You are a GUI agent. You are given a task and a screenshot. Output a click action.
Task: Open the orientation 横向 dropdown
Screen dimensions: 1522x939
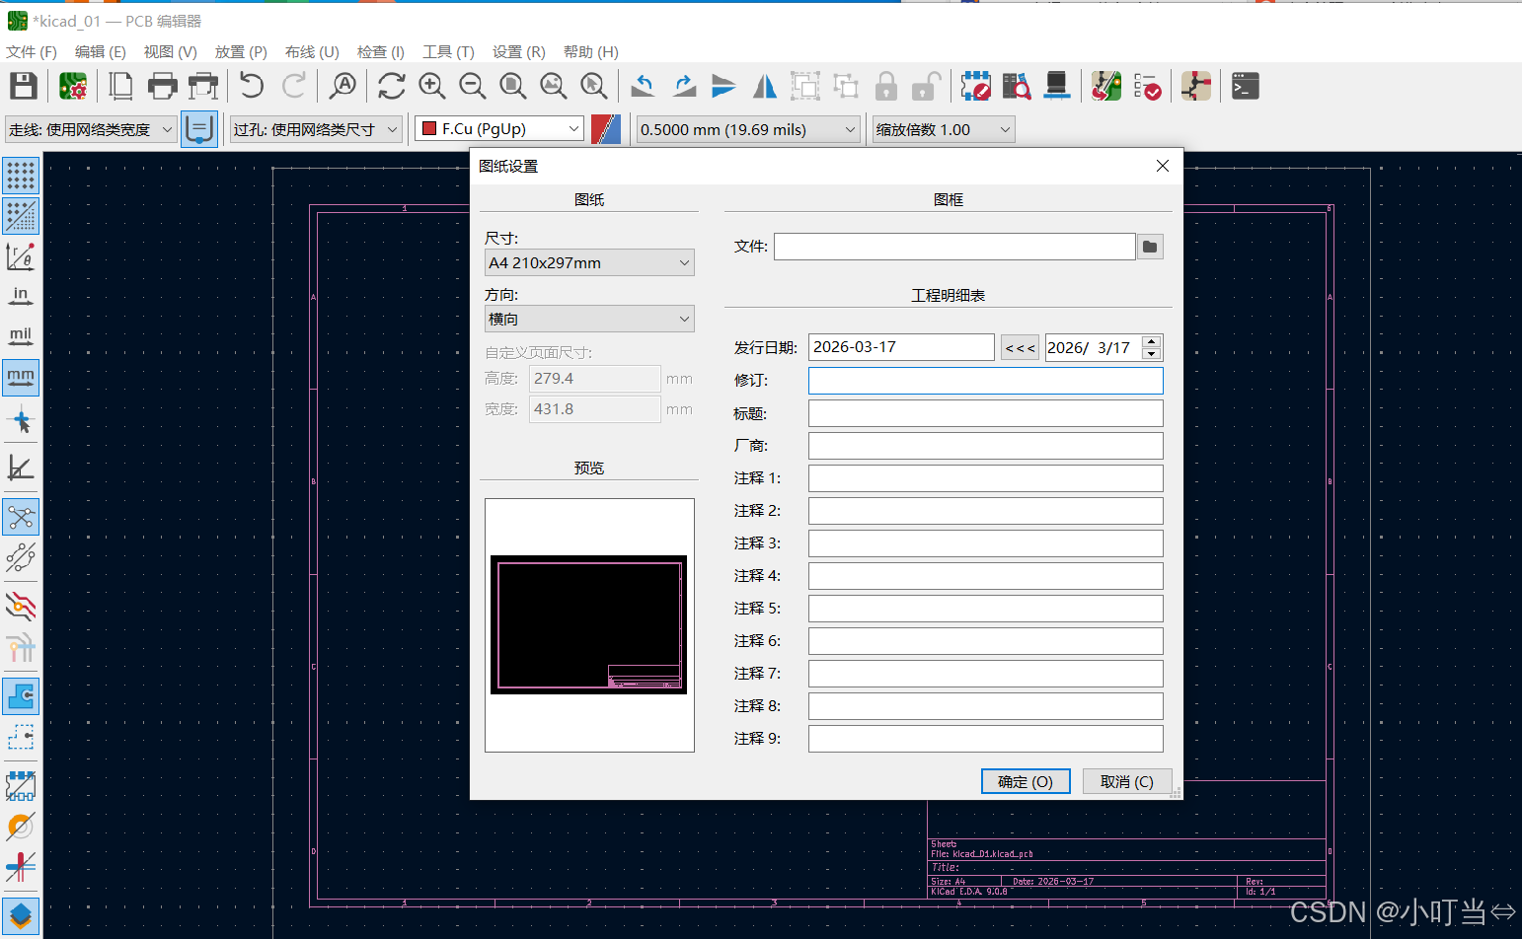[589, 319]
